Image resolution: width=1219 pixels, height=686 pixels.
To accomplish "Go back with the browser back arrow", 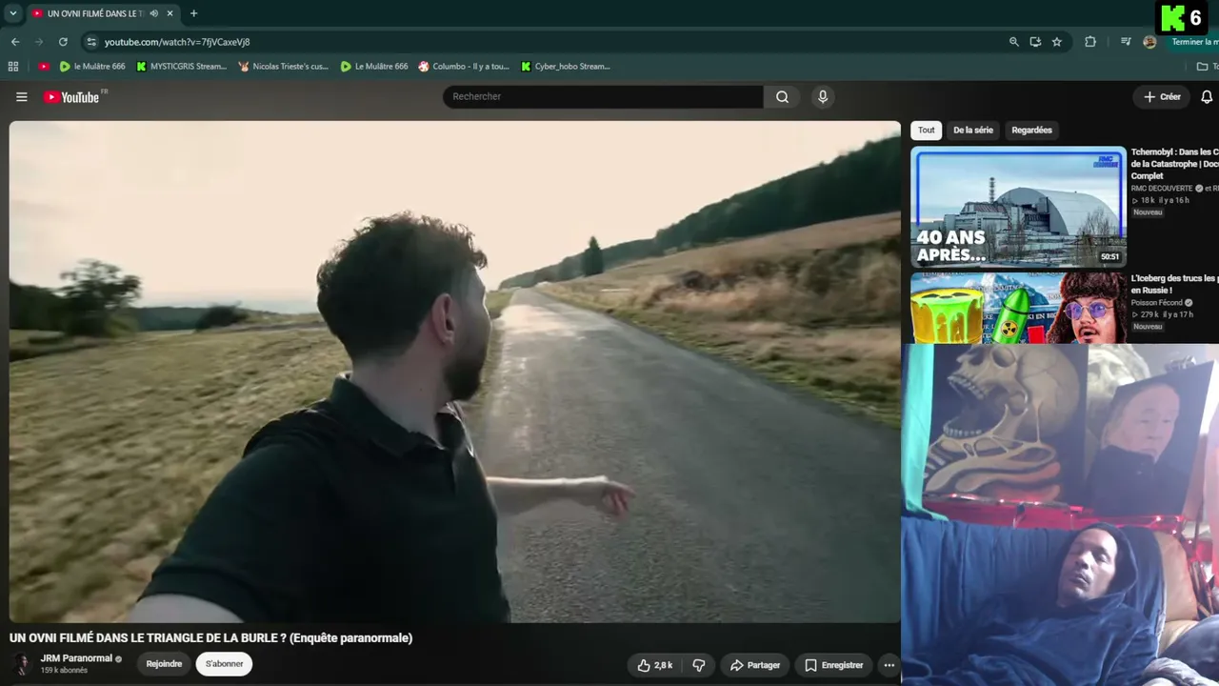I will 15,42.
